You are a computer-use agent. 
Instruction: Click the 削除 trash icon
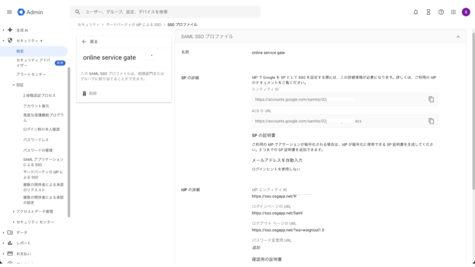tap(84, 93)
